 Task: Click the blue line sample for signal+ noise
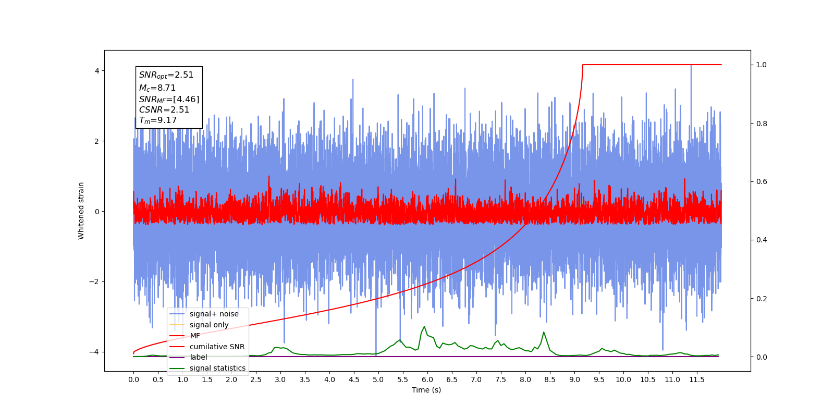point(177,314)
